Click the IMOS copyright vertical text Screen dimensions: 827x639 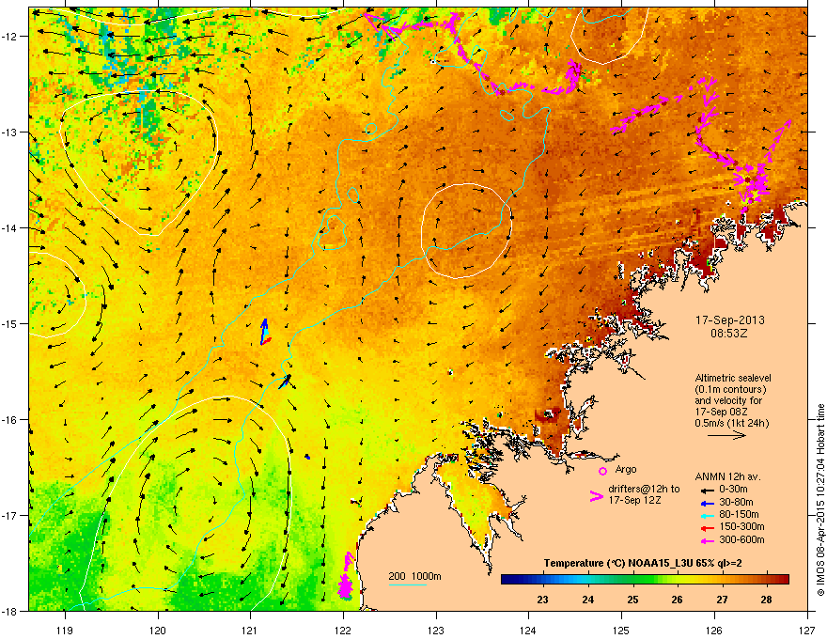pos(820,500)
